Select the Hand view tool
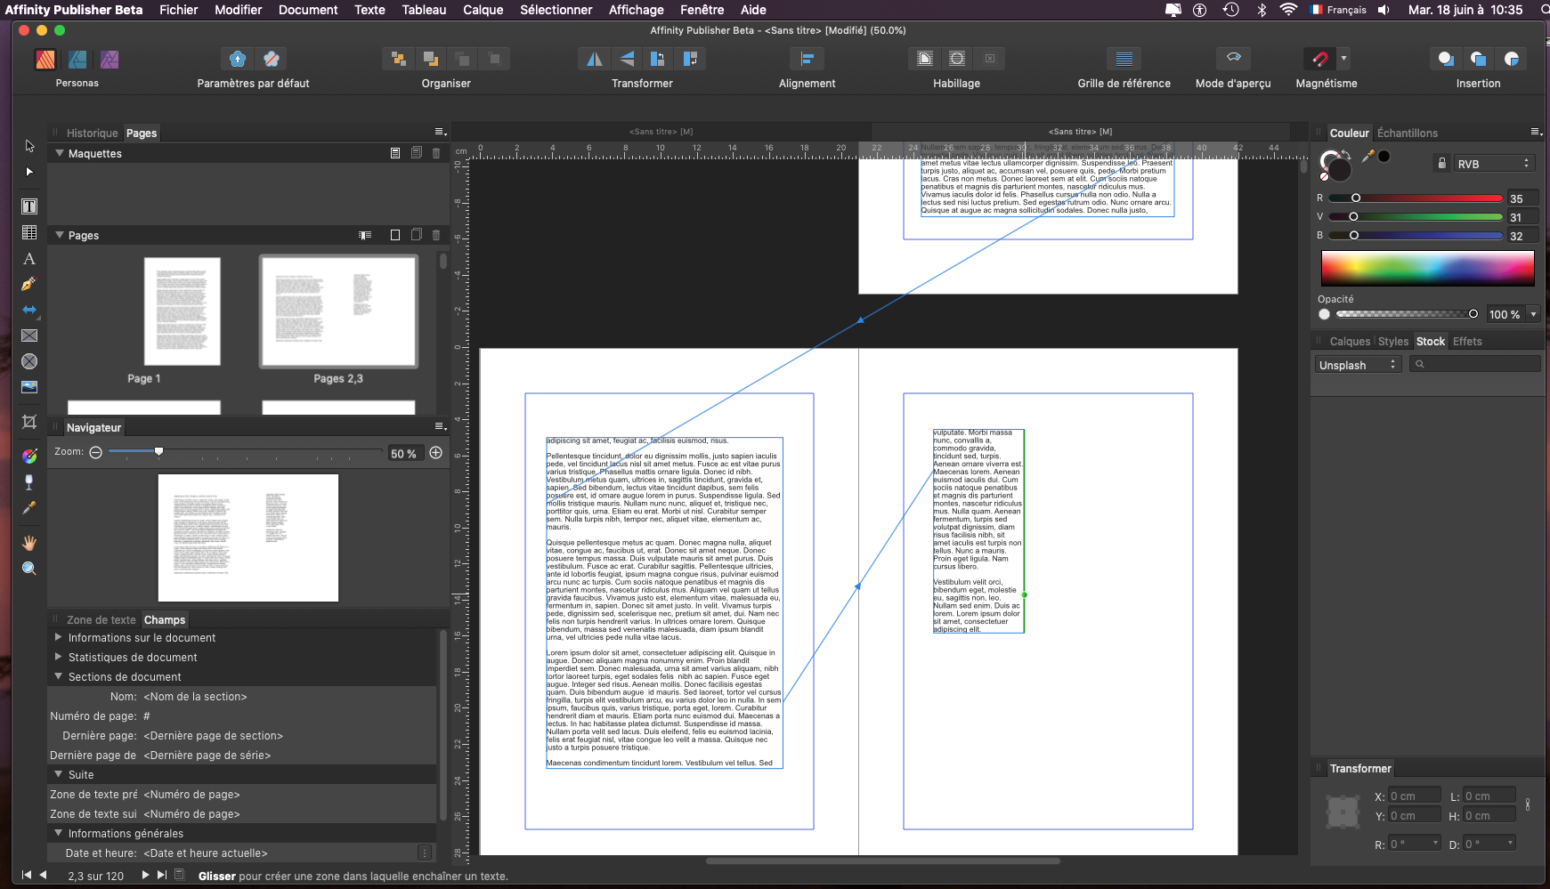Screen dimensions: 1550x889 point(29,543)
